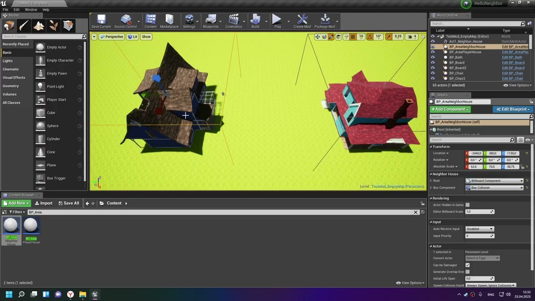Open the Window menu
This screenshot has height=301, width=535.
[31, 10]
